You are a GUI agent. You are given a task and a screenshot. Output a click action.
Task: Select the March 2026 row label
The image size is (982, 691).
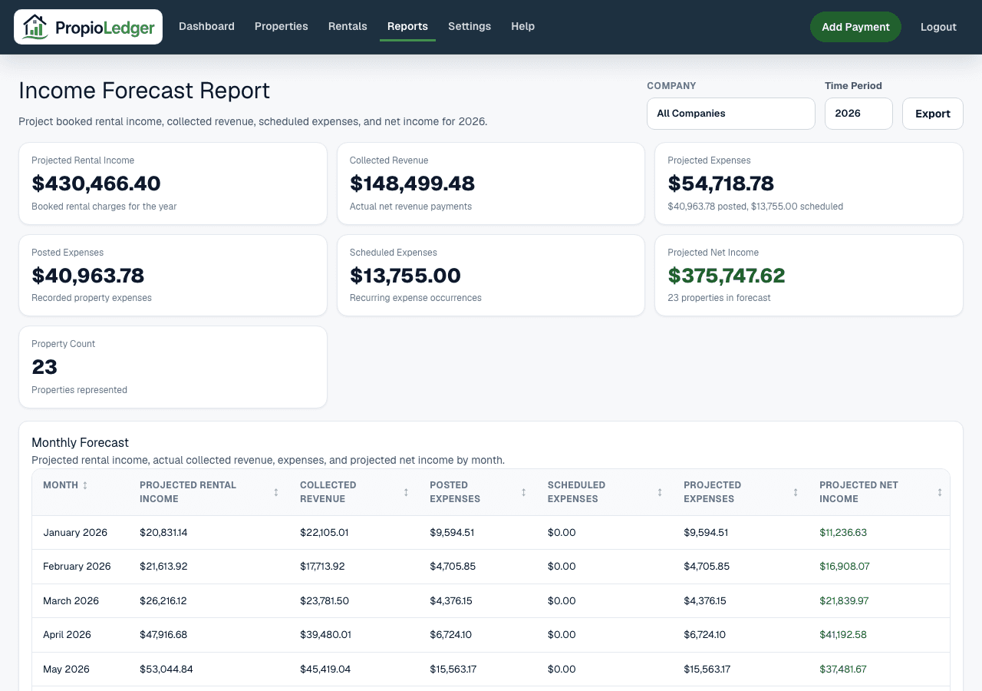tap(71, 601)
